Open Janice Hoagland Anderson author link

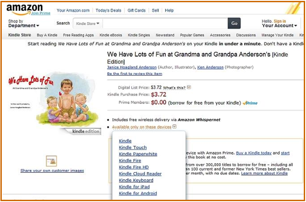pos(132,67)
